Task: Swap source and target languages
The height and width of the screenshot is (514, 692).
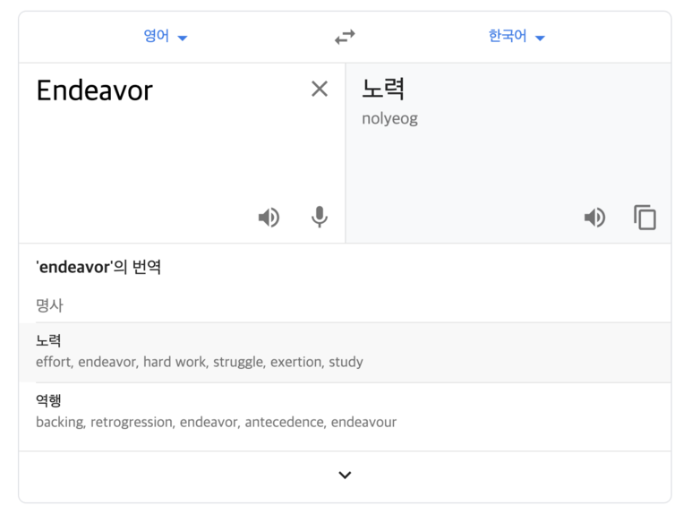Action: point(345,37)
